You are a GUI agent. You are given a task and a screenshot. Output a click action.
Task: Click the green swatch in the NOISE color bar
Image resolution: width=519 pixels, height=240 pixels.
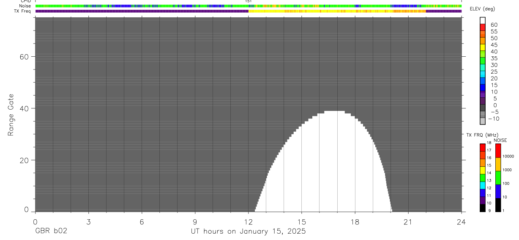tap(498, 178)
